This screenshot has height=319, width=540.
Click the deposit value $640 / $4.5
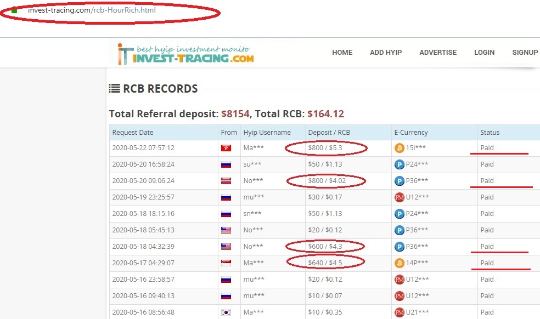325,263
